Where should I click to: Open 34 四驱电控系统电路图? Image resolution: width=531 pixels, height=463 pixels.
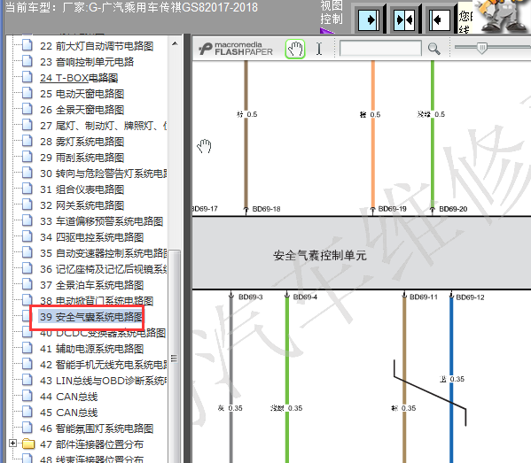click(x=91, y=237)
